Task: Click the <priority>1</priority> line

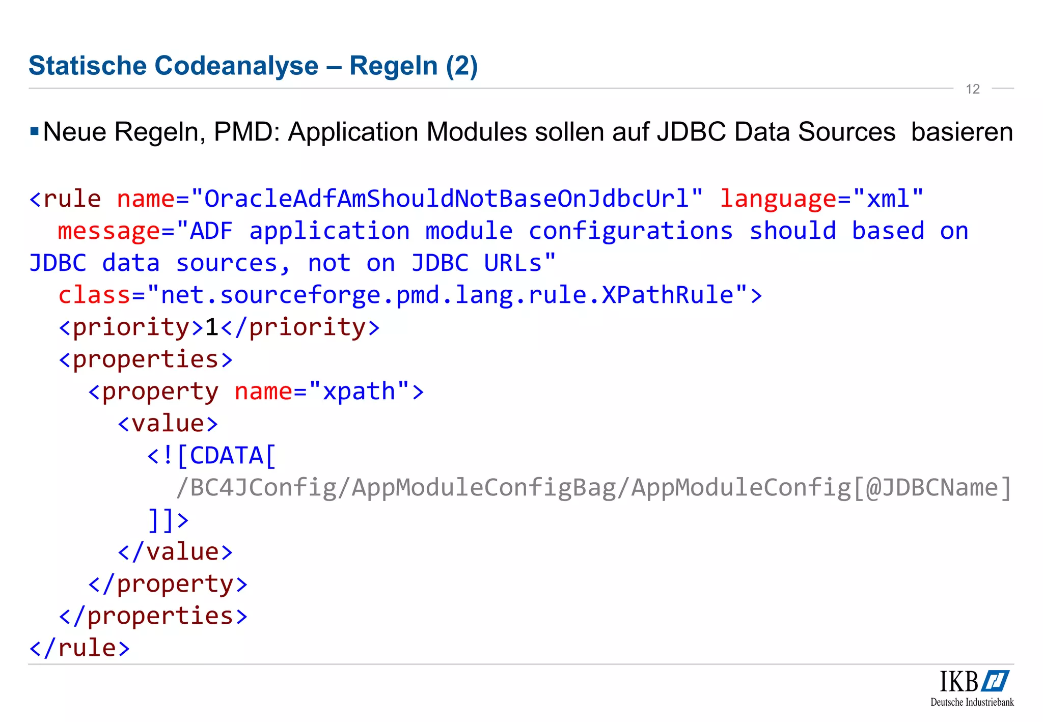Action: pos(219,327)
